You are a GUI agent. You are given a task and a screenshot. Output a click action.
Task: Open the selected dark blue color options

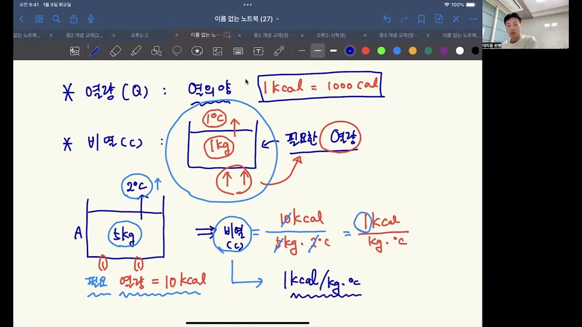(350, 51)
